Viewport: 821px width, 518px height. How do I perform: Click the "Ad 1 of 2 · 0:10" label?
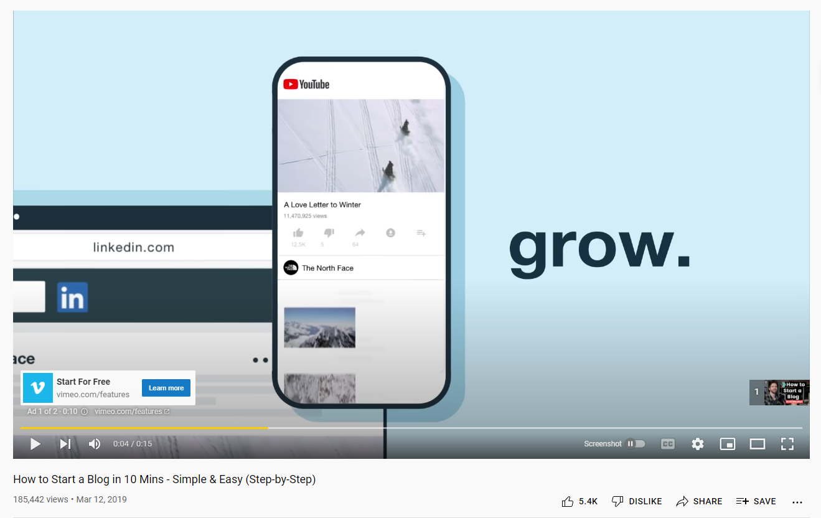[x=52, y=412]
